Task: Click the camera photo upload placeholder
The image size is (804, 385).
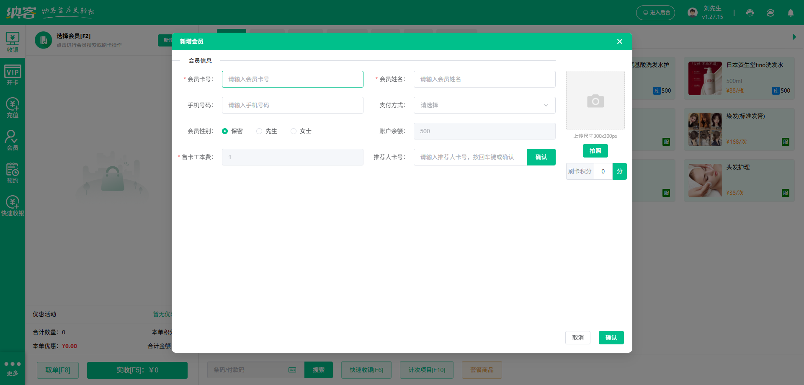Action: (x=595, y=101)
